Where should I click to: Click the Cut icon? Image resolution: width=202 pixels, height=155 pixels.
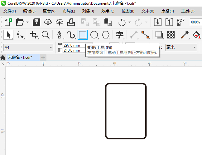coord(85,22)
